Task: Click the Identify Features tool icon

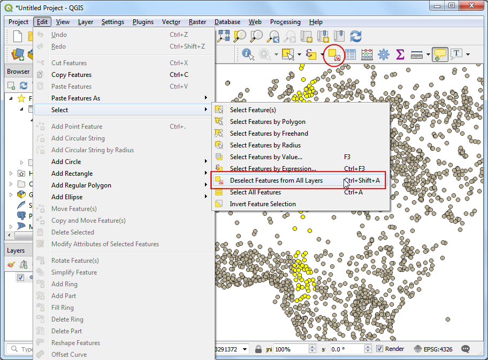Action: [x=248, y=54]
